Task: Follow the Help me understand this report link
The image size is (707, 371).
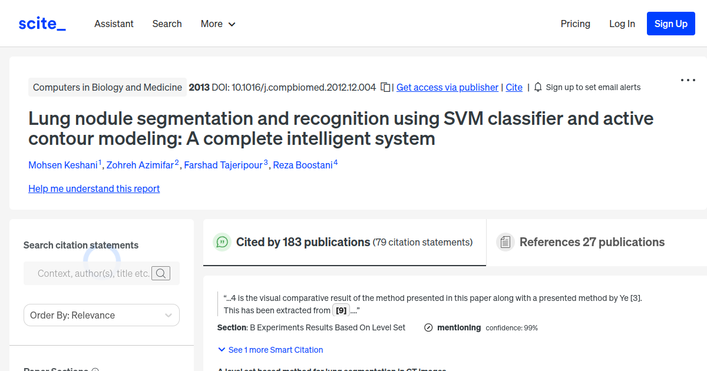Action: 94,188
